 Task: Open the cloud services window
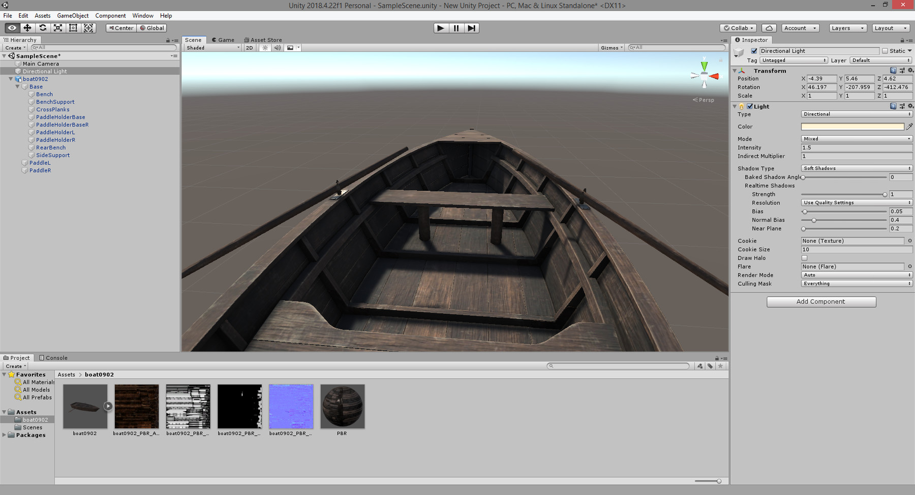769,28
